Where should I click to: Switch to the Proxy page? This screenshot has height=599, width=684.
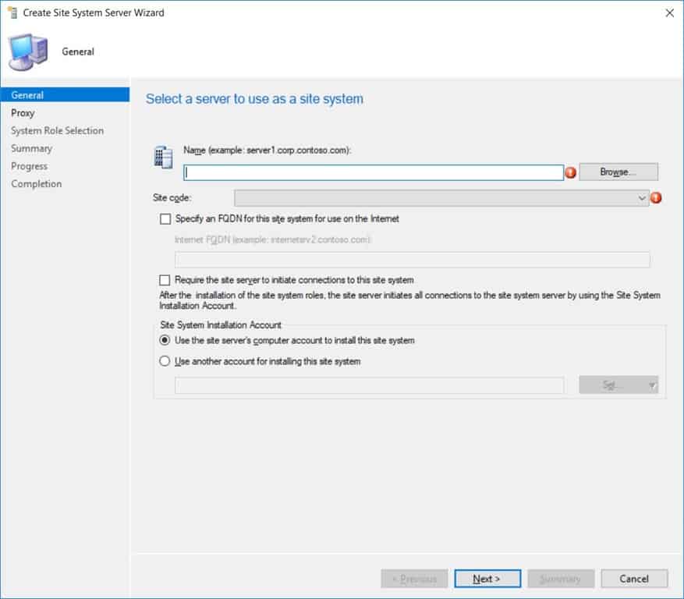click(x=23, y=112)
